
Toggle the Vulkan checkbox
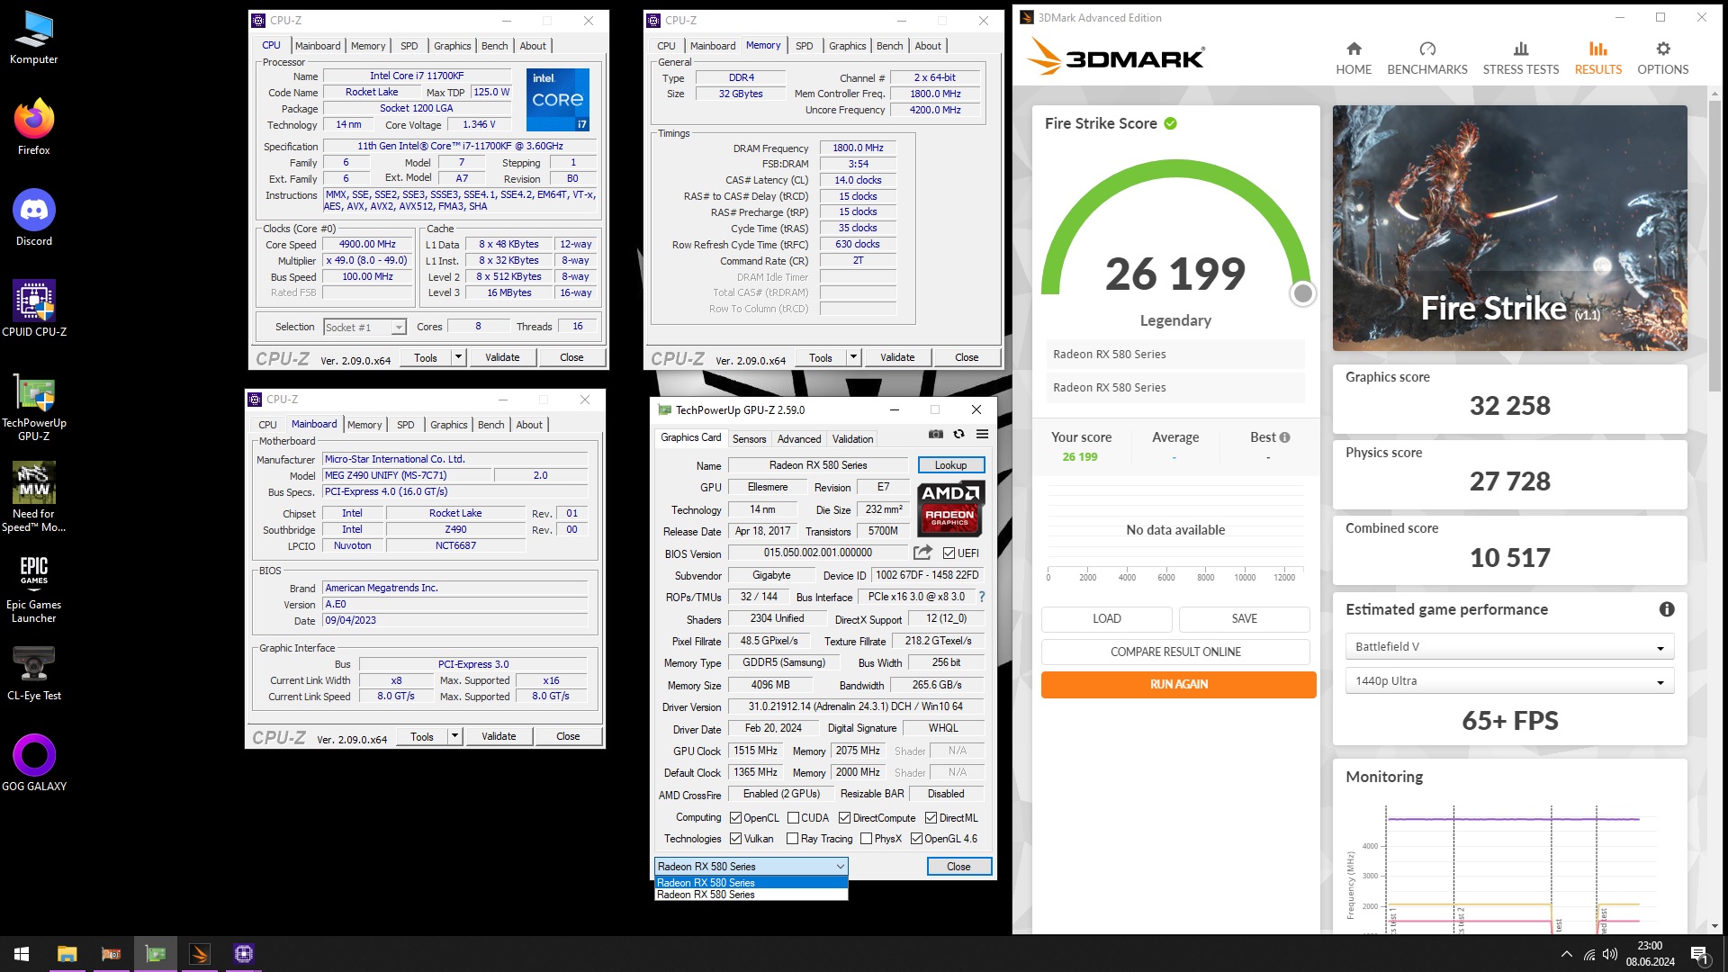735,839
